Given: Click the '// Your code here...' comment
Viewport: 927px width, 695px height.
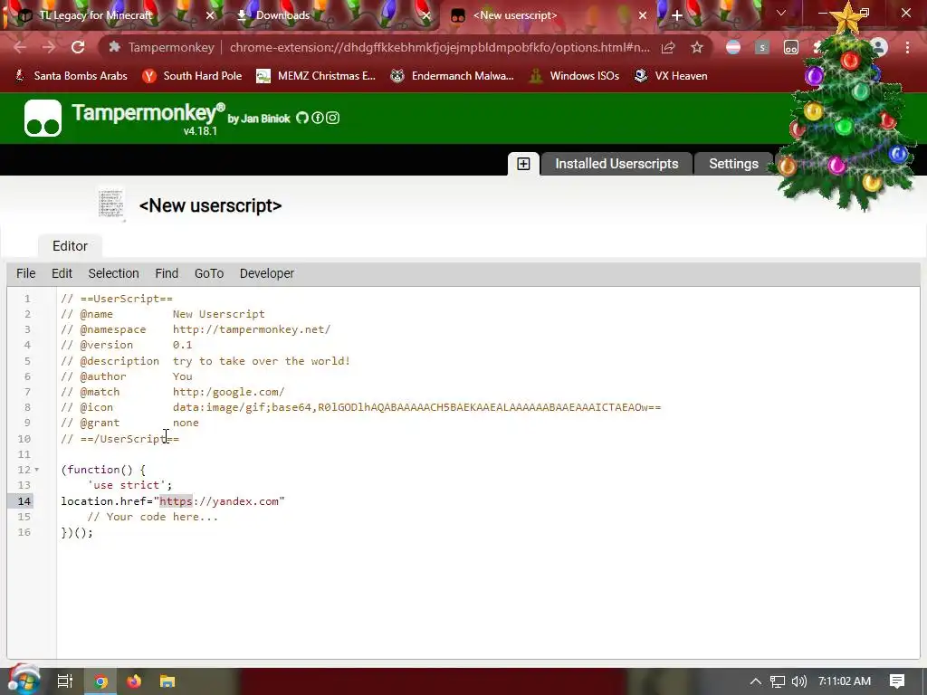Looking at the screenshot, I should (152, 517).
